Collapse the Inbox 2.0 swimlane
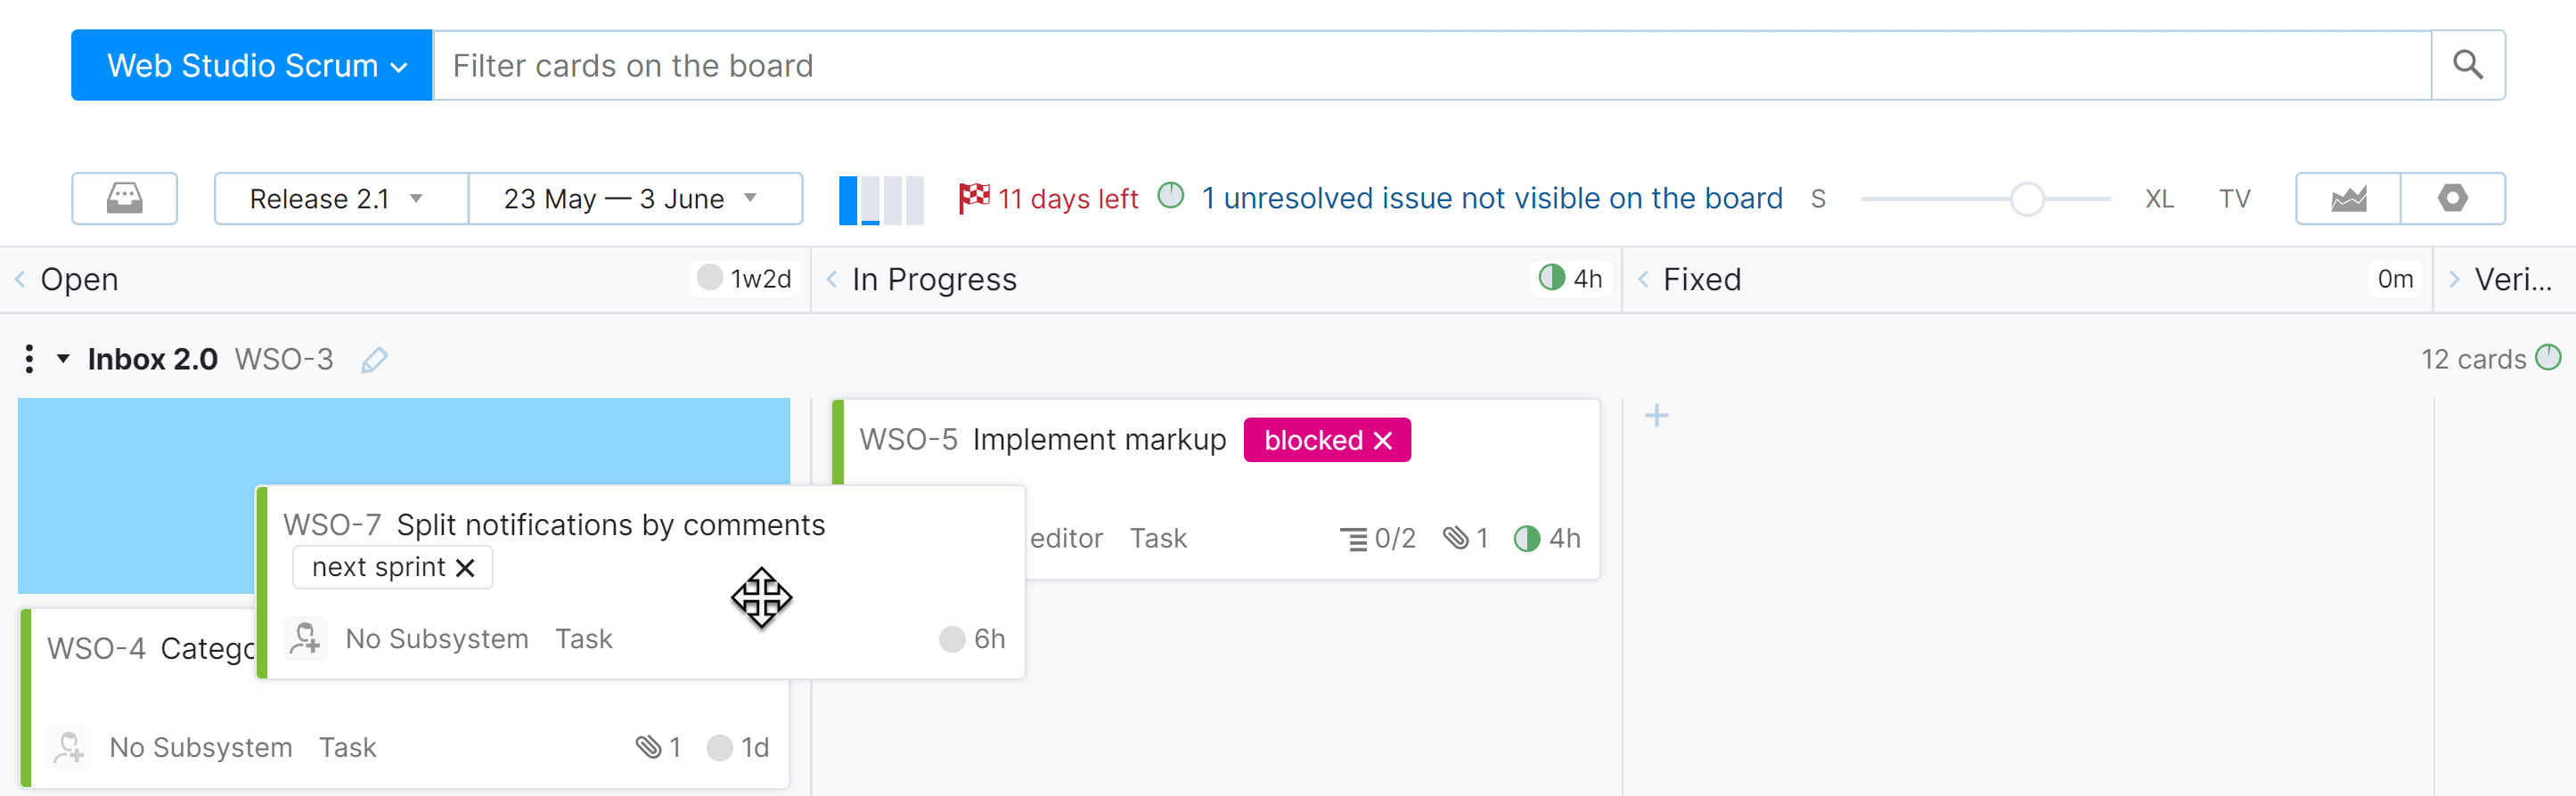The image size is (2576, 796). click(63, 359)
